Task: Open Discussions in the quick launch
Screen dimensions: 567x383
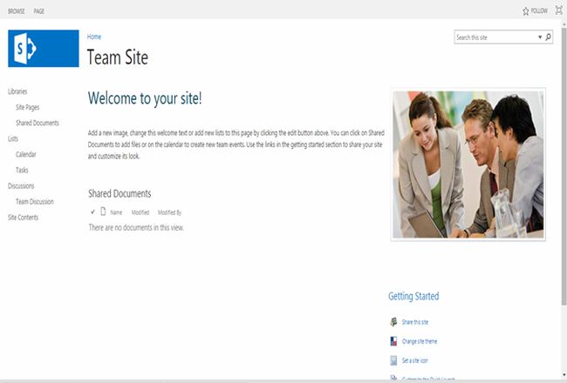Action: (21, 186)
